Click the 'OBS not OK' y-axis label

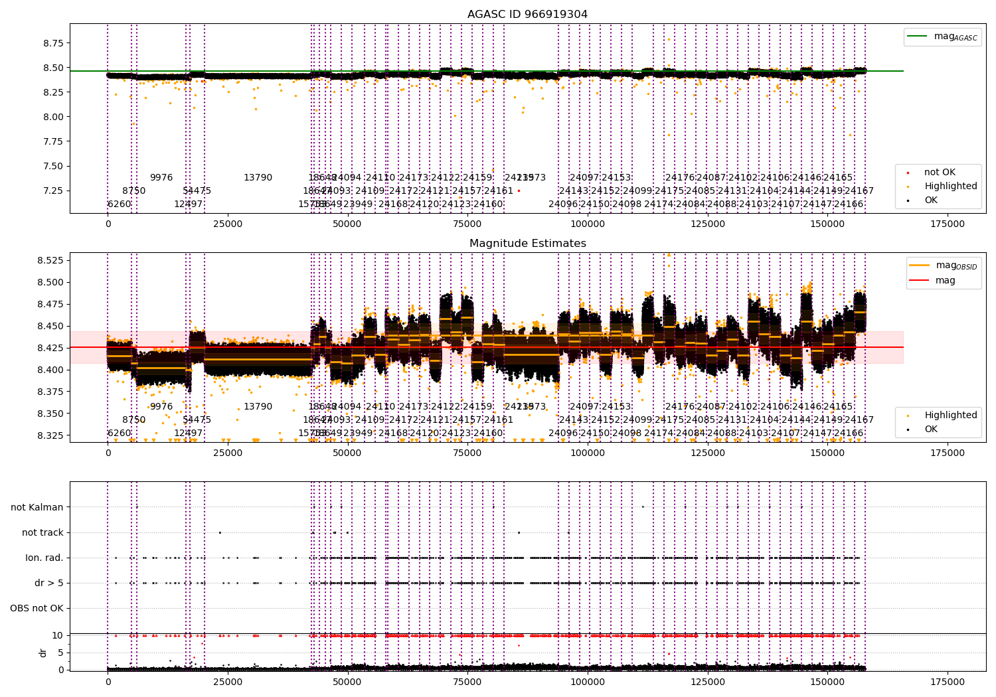pos(37,609)
